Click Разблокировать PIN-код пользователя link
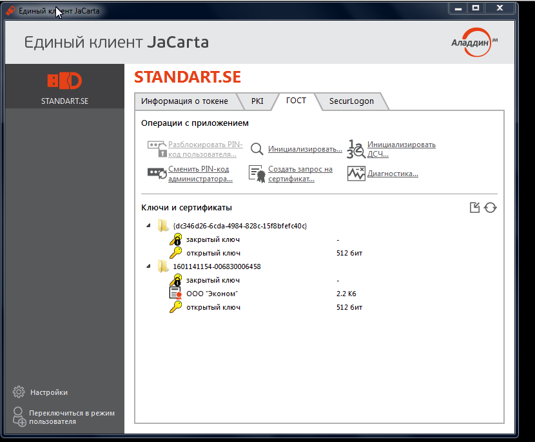535x442 pixels. pos(206,149)
